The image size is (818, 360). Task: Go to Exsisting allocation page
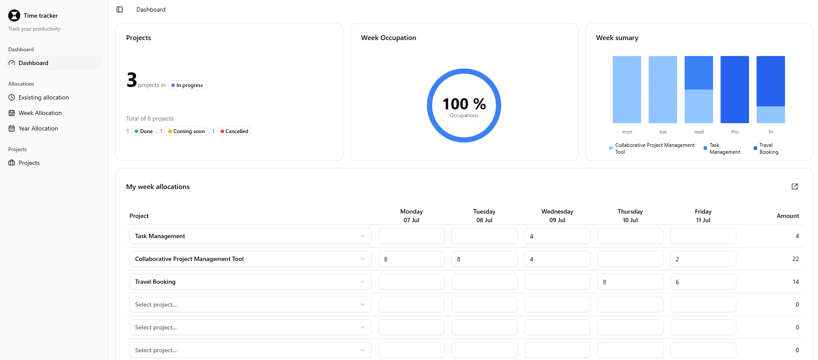pos(53,97)
